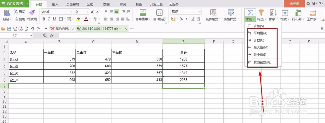Click the Worksheet (工作表) icon
325x123 pixels.
point(313,12)
